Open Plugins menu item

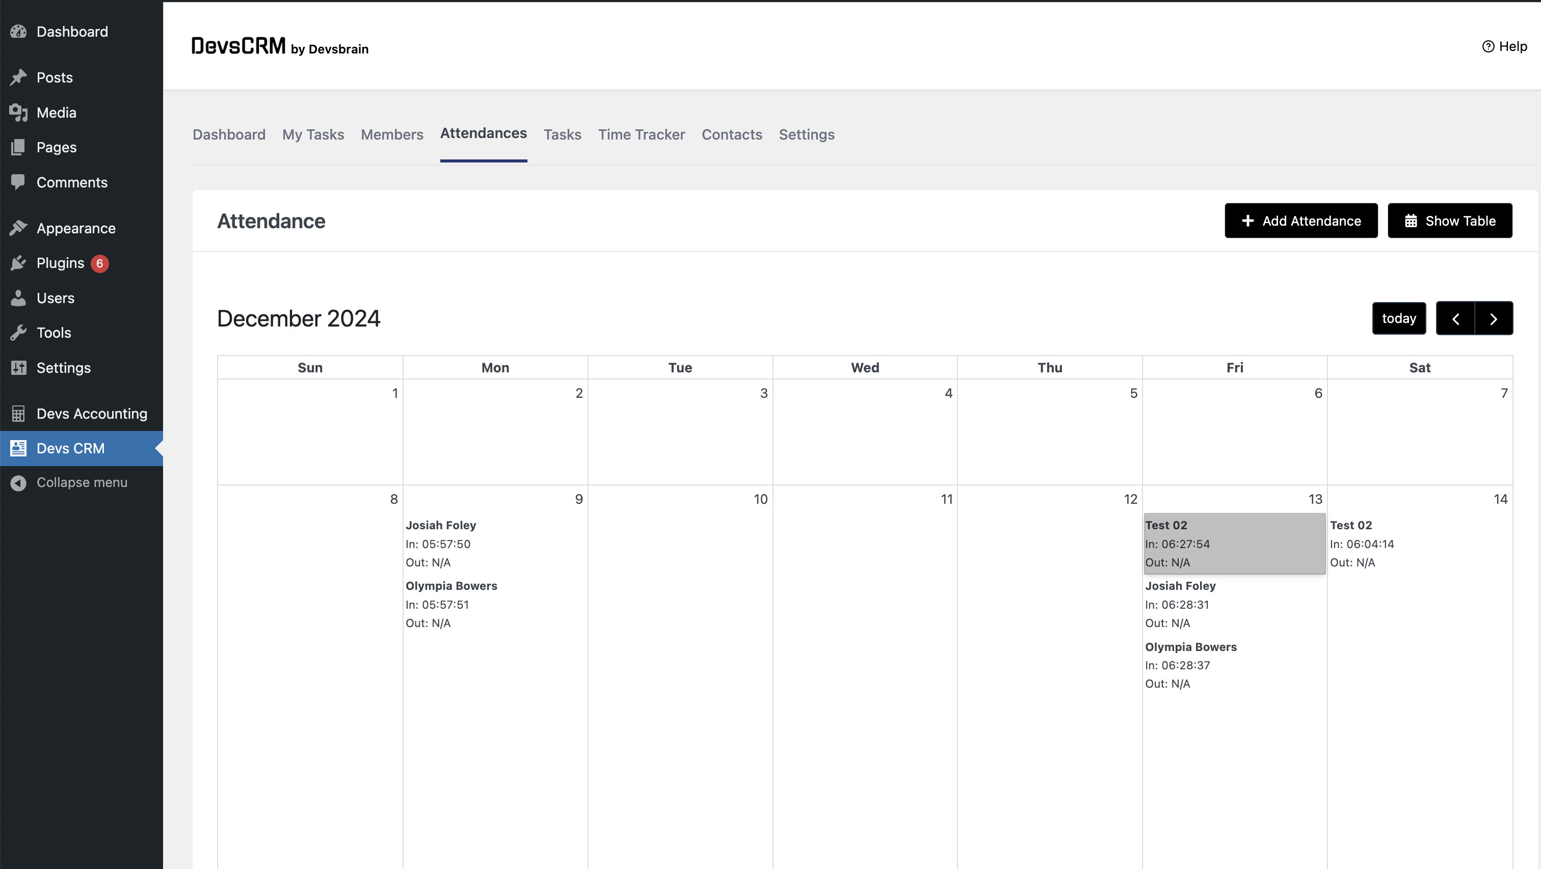[82, 263]
